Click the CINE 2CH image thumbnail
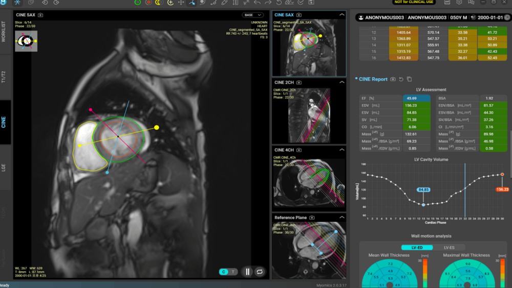The width and height of the screenshot is (512, 288). coord(309,115)
